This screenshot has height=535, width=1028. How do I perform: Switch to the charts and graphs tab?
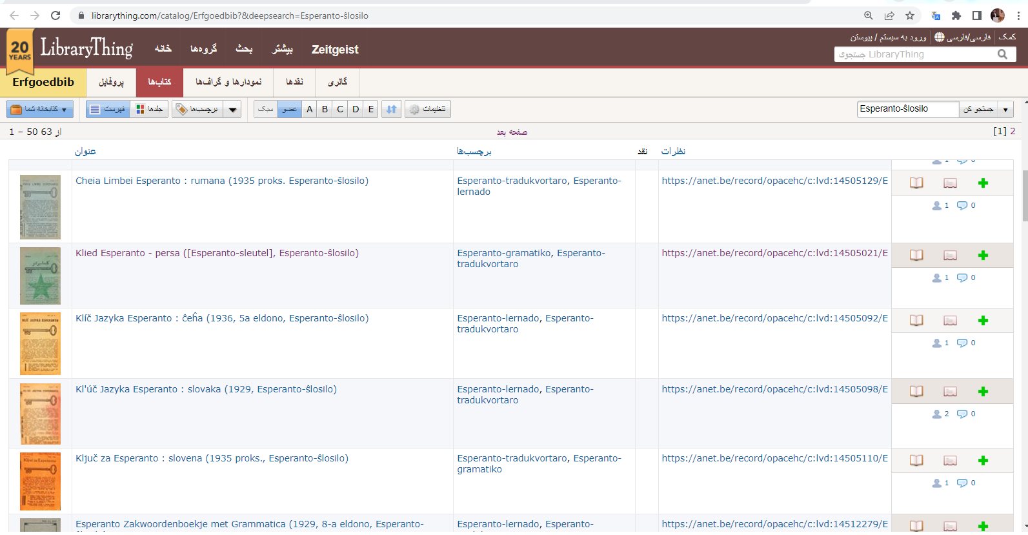[228, 82]
